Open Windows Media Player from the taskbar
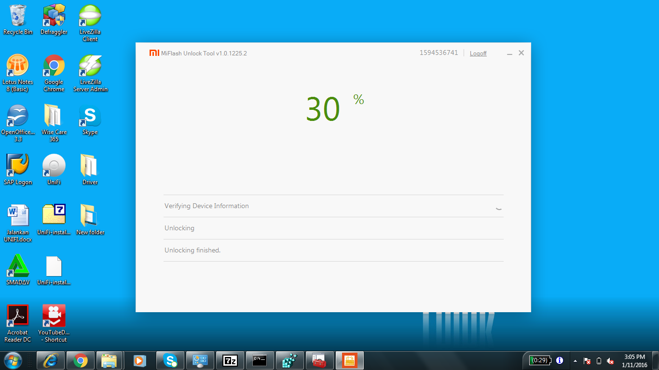The image size is (659, 370). pos(139,360)
